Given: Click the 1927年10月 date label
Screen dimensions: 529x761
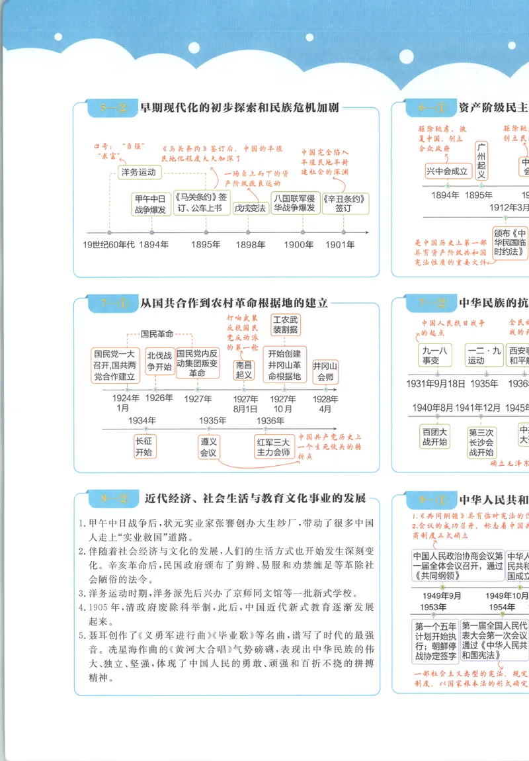Looking at the screenshot, I should point(282,404).
